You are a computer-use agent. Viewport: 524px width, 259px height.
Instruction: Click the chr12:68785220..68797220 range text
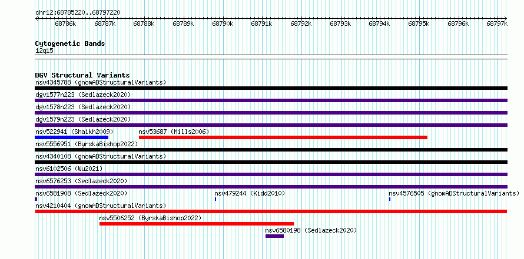[x=78, y=12]
